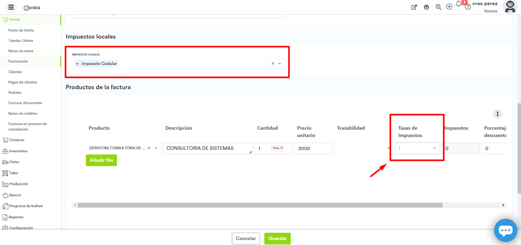Screen dimensions: 521x245
Task: Expand the Impuestos Locales dropdown arrow
Action: pos(279,64)
